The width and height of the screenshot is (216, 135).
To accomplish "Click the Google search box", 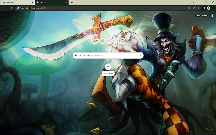I will click(108, 55).
